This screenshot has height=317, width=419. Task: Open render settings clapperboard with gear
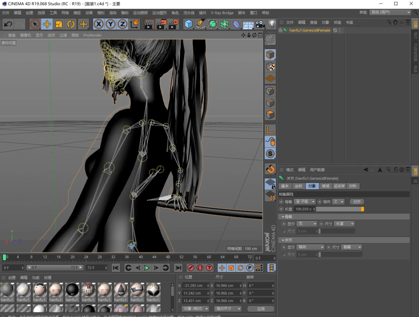[x=174, y=24]
